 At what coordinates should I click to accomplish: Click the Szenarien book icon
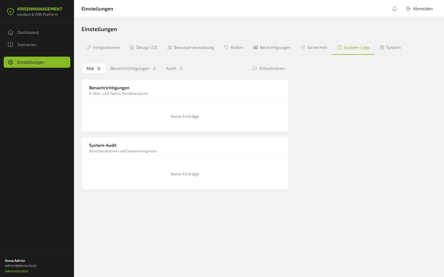click(x=10, y=45)
